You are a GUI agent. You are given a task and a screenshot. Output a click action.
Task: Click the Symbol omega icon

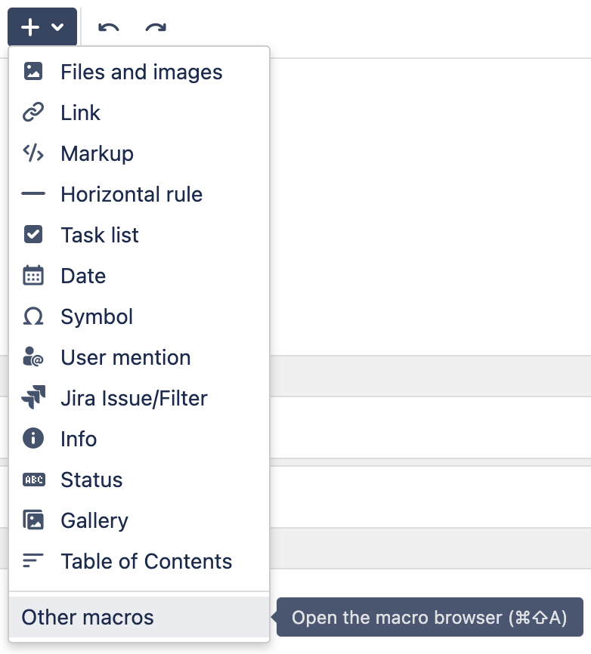[x=33, y=316]
